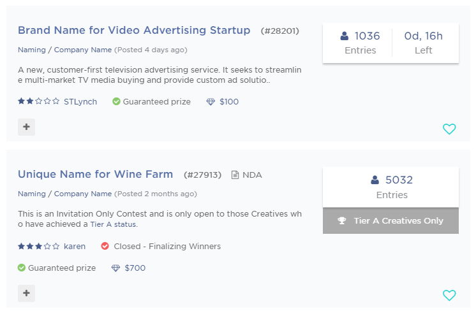Click the person icon next to 5032 entries
Viewport: 476px width, 316px height.
pyautogui.click(x=375, y=180)
